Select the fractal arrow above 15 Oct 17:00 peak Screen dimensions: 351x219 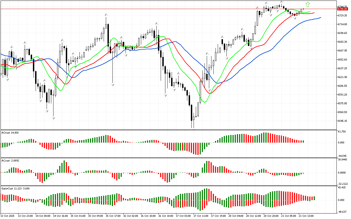[106, 15]
